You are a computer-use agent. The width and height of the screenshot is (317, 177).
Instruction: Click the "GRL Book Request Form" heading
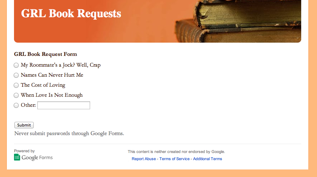point(46,54)
